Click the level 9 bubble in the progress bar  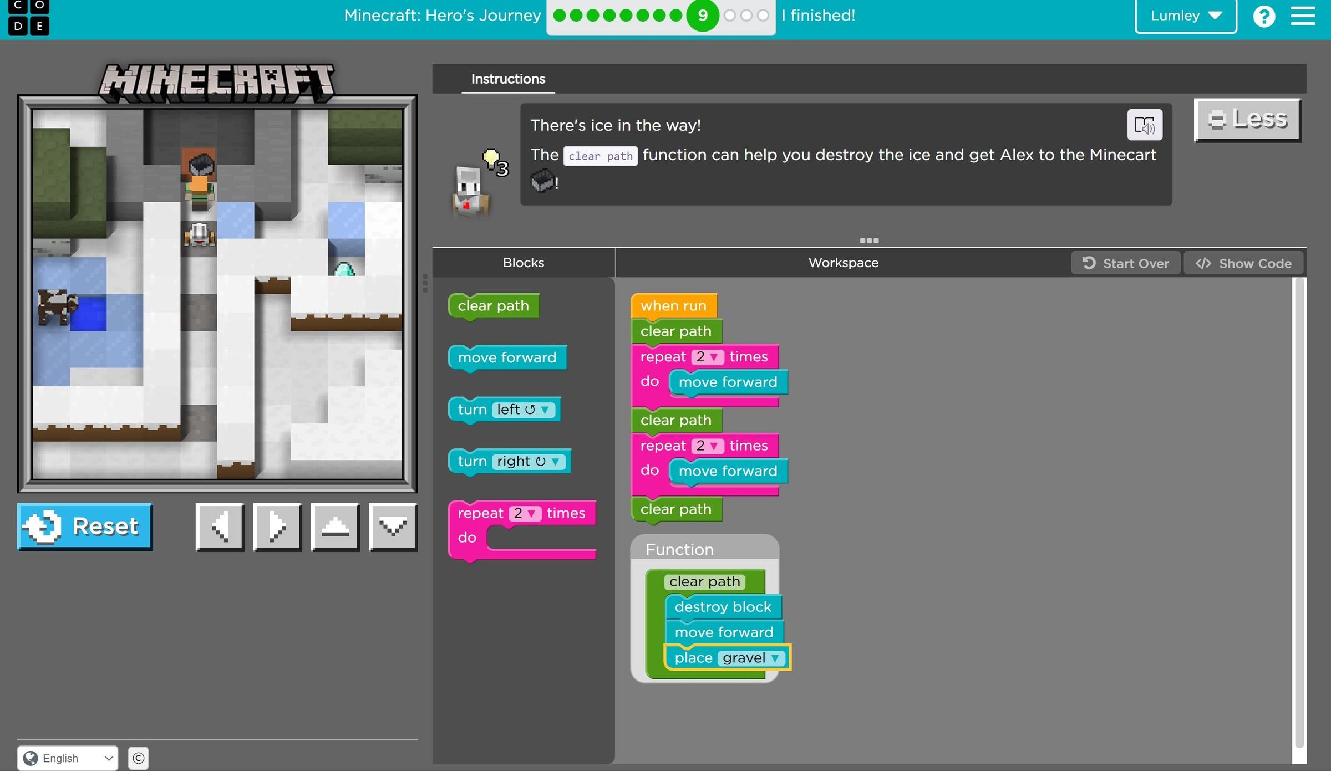pos(702,16)
